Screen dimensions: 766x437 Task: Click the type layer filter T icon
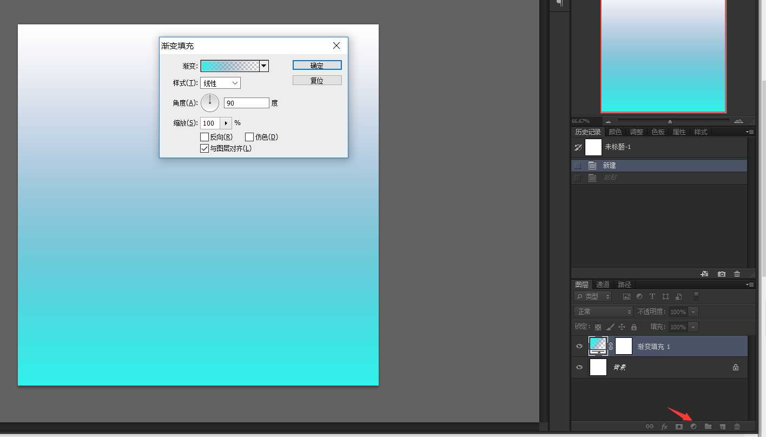coord(652,296)
